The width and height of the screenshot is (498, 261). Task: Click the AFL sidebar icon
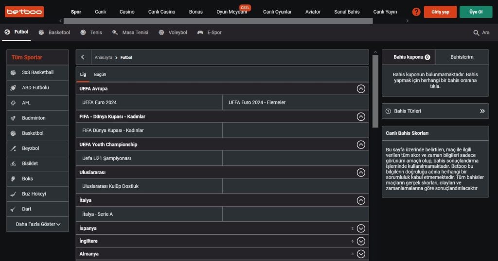tap(13, 103)
